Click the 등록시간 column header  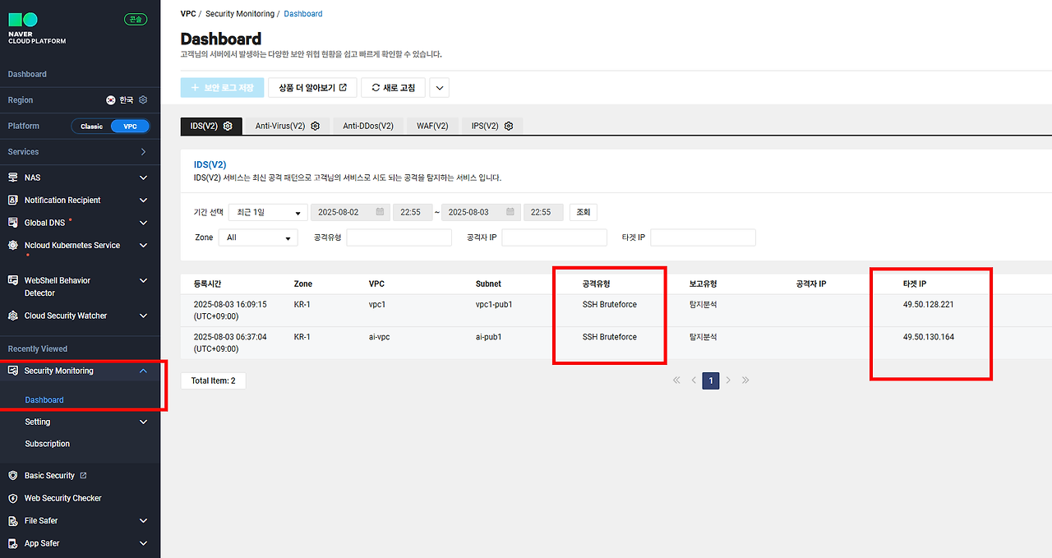207,284
